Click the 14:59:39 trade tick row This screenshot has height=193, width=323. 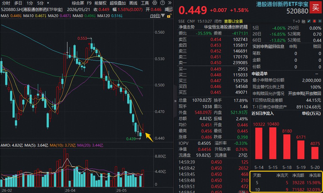click(x=213, y=162)
